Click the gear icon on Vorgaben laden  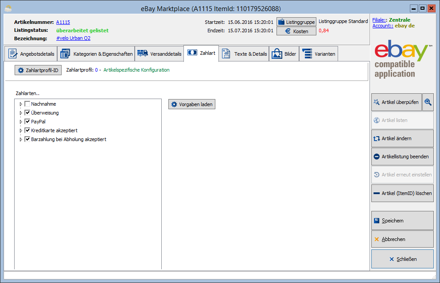click(x=174, y=104)
